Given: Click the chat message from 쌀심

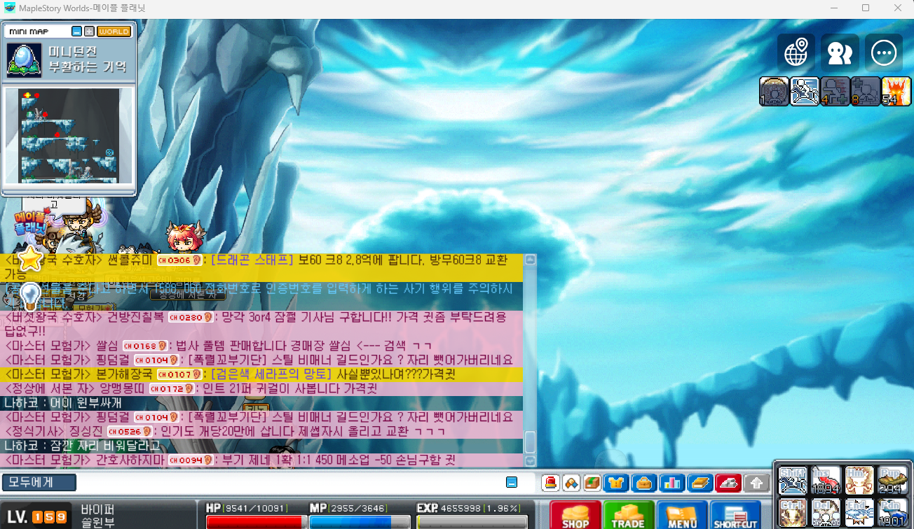Looking at the screenshot, I should pos(261,346).
